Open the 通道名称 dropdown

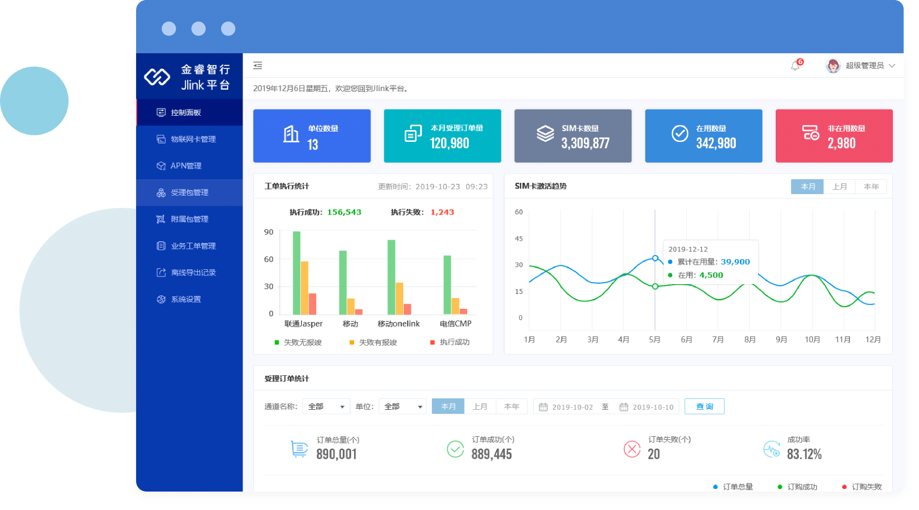tap(326, 407)
